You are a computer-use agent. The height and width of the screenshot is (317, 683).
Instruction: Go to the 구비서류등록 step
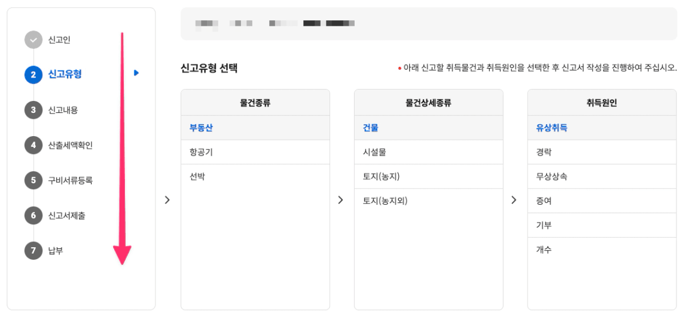[70, 180]
